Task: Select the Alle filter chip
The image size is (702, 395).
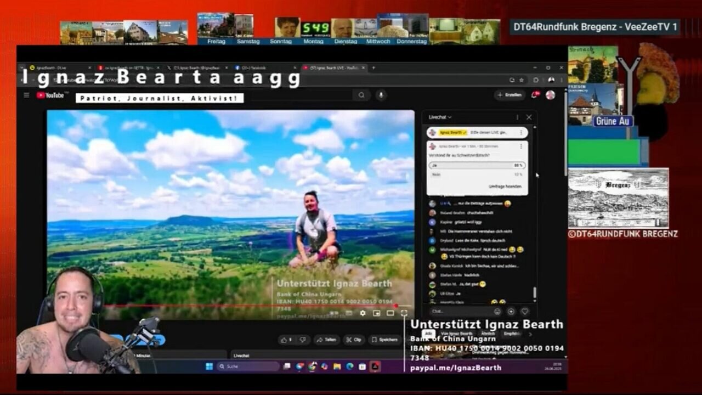Action: (429, 334)
